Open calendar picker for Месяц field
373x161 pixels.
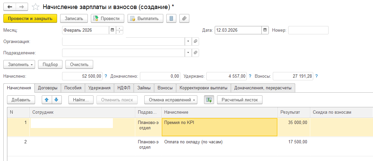click(112, 30)
